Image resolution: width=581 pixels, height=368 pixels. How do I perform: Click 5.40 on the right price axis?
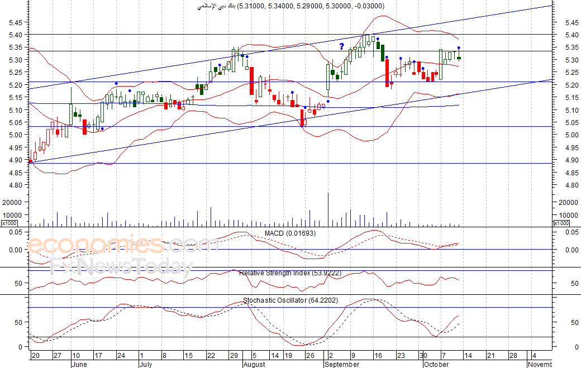point(572,35)
